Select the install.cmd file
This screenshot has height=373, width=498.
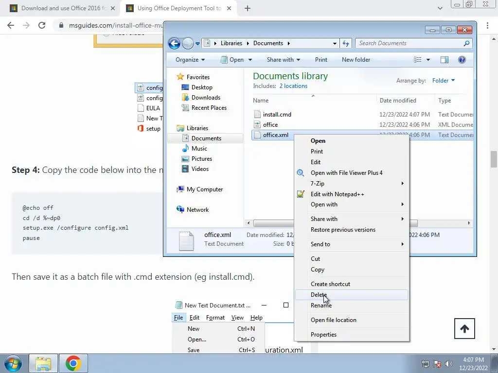coord(277,115)
